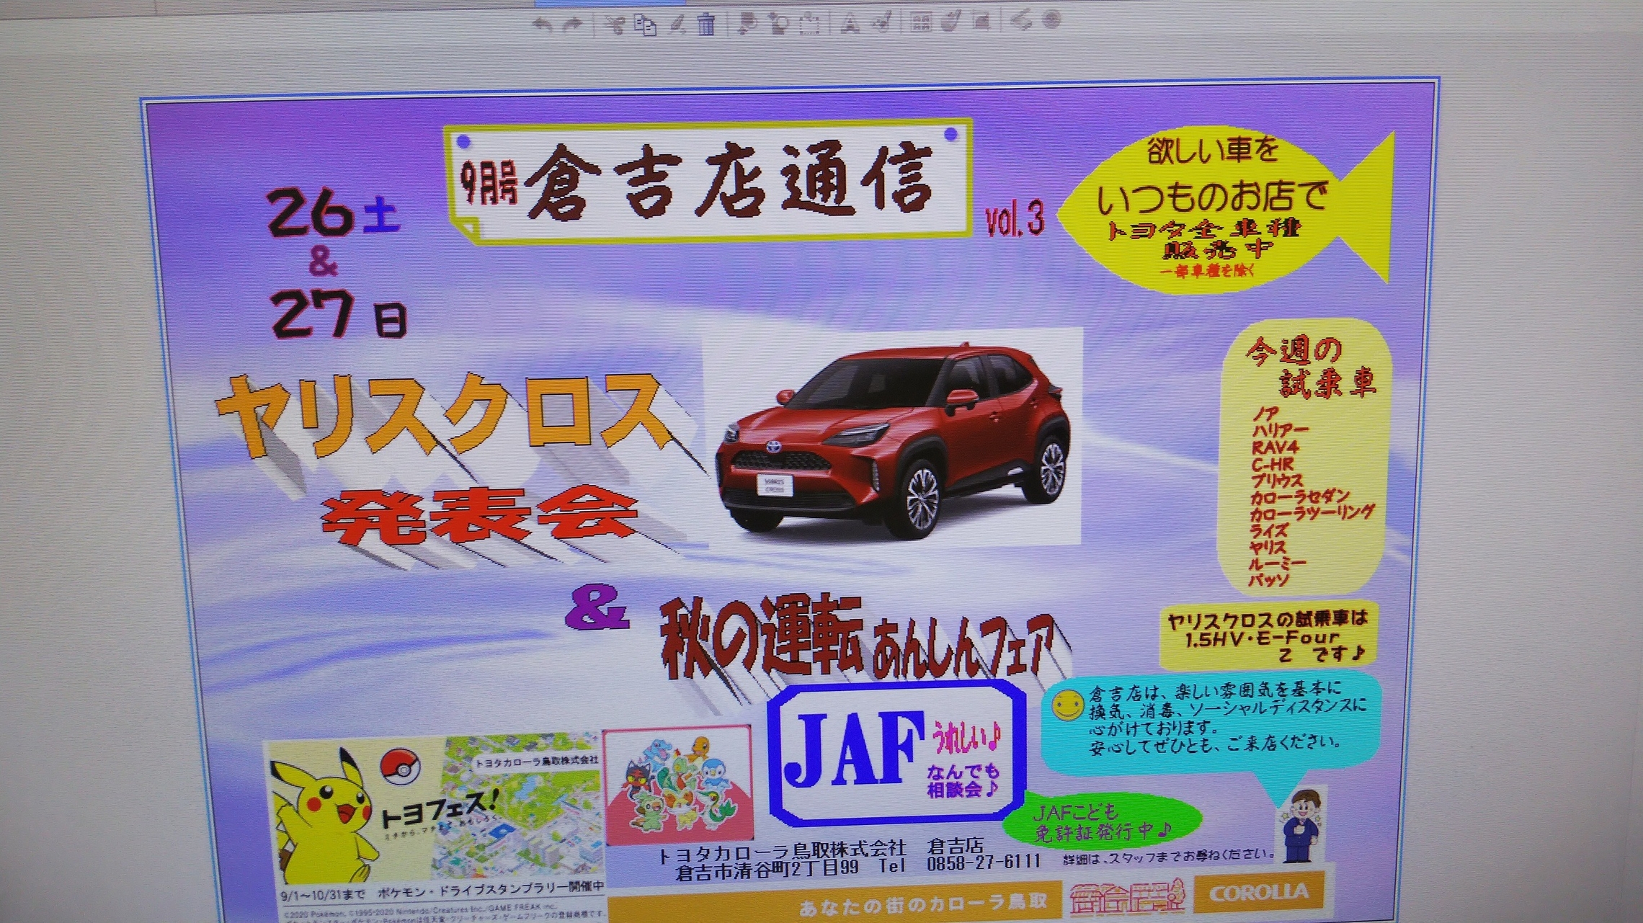The height and width of the screenshot is (923, 1643).
Task: Click the 'ヤリスクロス' orange heading
Action: tap(443, 416)
